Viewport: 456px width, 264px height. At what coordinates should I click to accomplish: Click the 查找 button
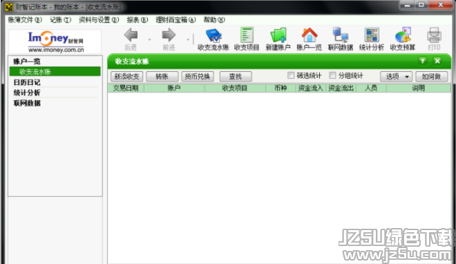tap(236, 77)
